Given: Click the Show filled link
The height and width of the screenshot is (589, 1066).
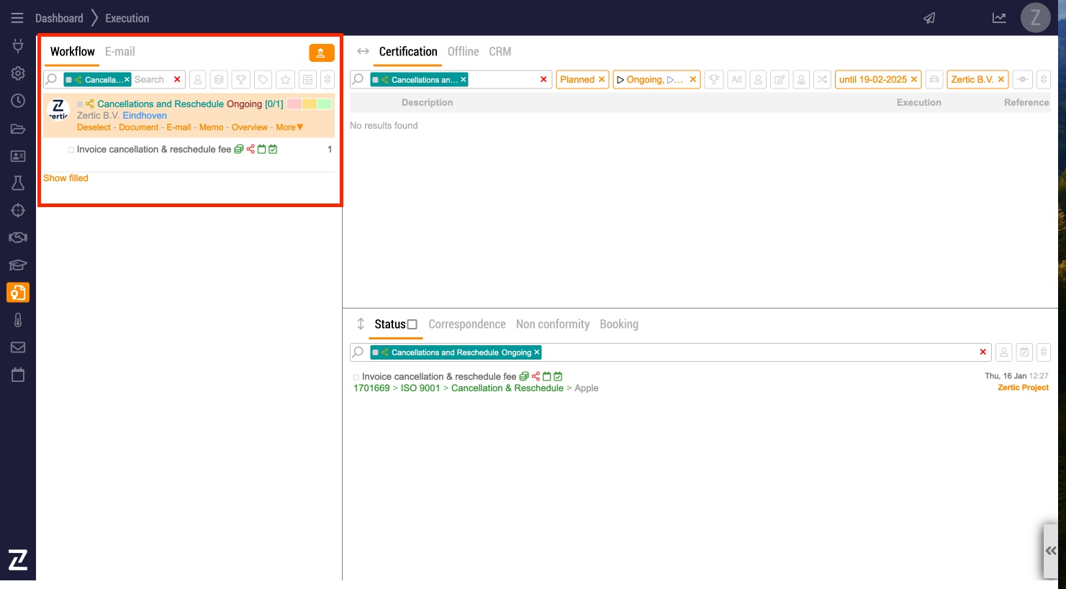Looking at the screenshot, I should [66, 178].
